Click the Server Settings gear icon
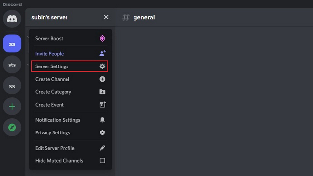 click(102, 66)
